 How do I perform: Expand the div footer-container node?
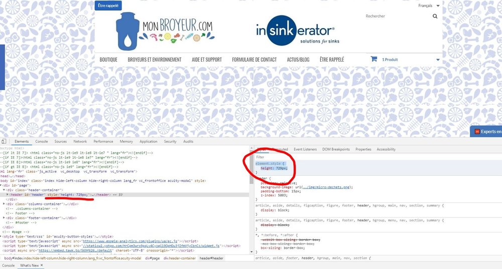[x=4, y=218]
